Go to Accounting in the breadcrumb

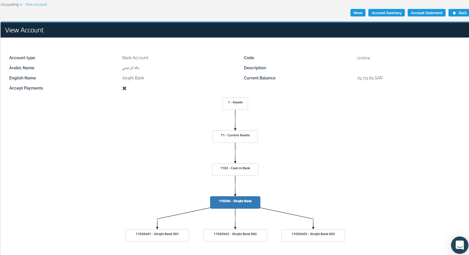coord(10,5)
